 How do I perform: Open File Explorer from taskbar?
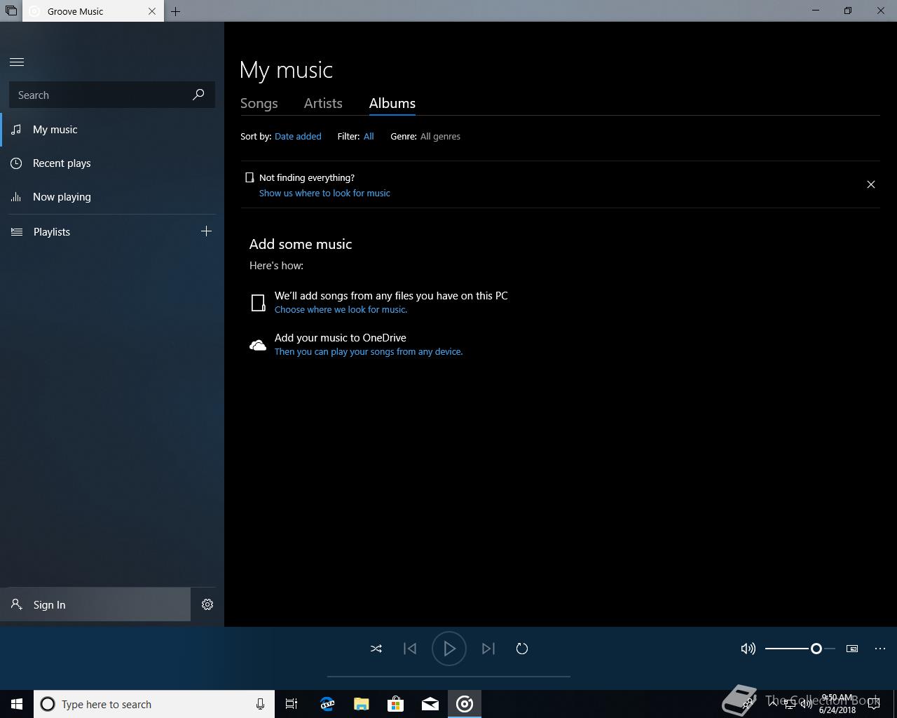[x=361, y=704]
